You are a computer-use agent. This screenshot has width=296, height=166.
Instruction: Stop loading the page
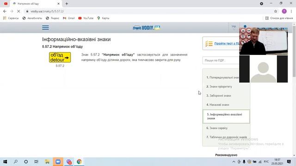point(18,11)
